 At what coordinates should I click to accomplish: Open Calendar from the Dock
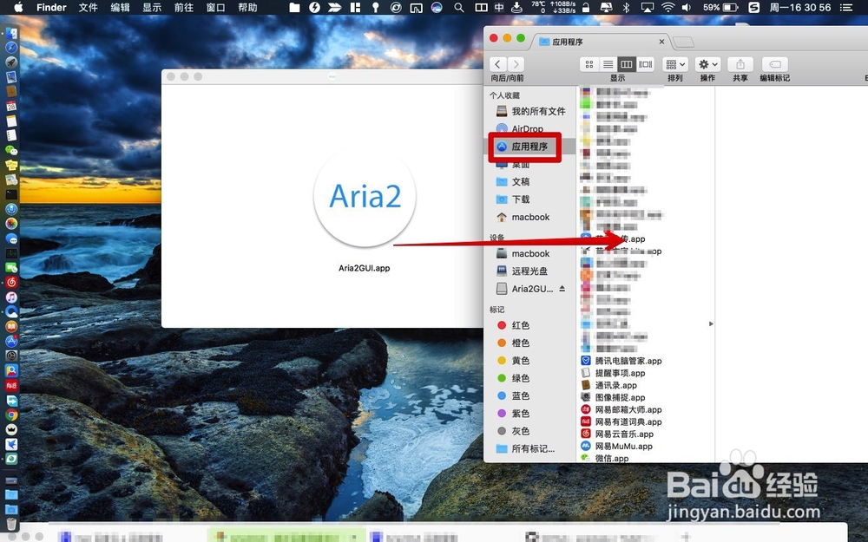(11, 106)
